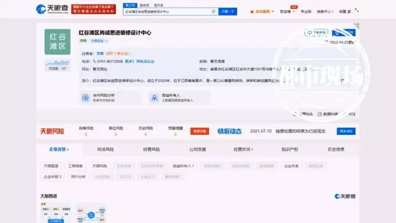Open the 同电话企业 link
Screen dimensions: 396x223
[145, 61]
